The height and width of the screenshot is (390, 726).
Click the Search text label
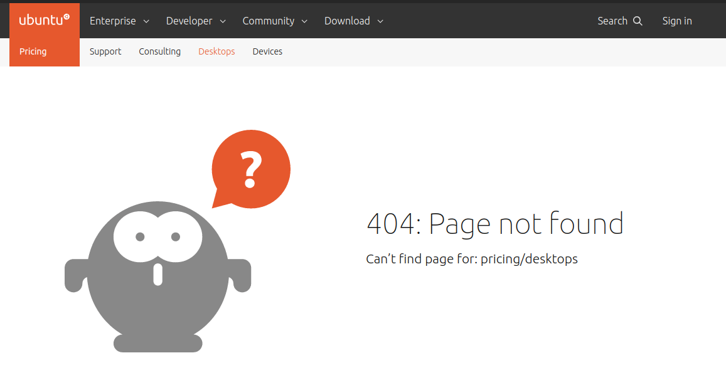[612, 21]
